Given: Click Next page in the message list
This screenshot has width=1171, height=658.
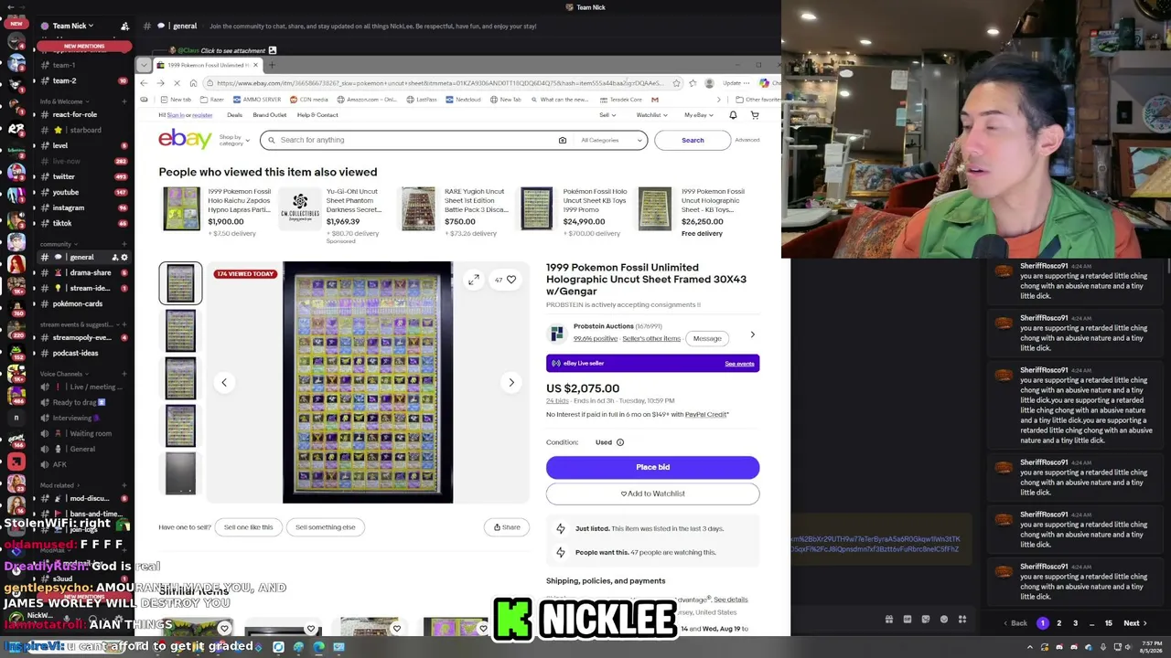Looking at the screenshot, I should [1135, 623].
